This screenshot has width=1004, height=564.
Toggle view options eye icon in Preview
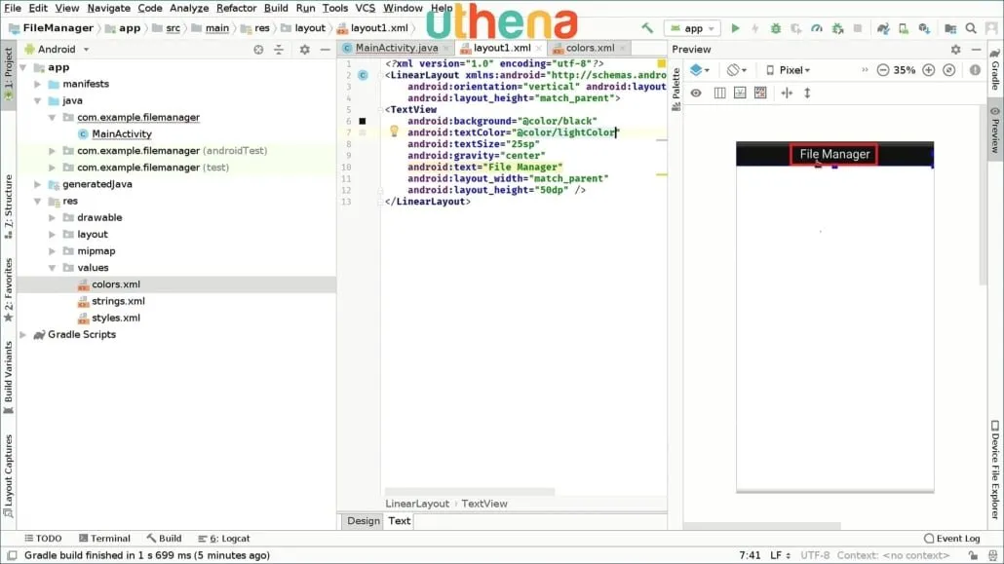coord(696,94)
